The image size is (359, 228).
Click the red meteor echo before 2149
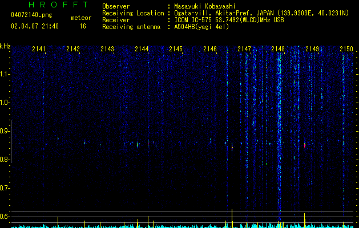(x=305, y=146)
